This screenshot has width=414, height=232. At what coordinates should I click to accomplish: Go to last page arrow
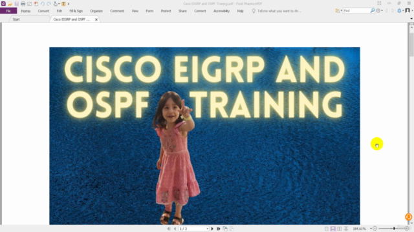coord(219,229)
